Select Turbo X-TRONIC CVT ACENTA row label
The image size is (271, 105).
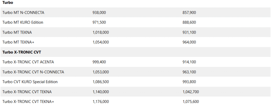28,62
